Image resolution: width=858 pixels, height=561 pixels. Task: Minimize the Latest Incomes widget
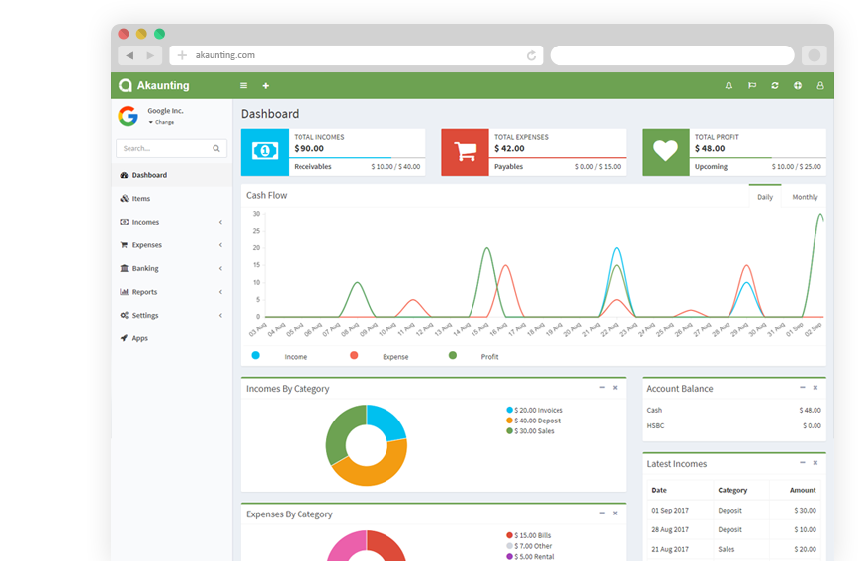click(803, 463)
